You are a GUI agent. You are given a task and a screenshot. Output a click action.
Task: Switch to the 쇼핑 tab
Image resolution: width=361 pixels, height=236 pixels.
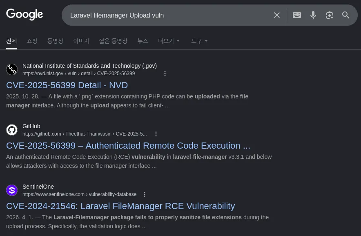point(32,41)
